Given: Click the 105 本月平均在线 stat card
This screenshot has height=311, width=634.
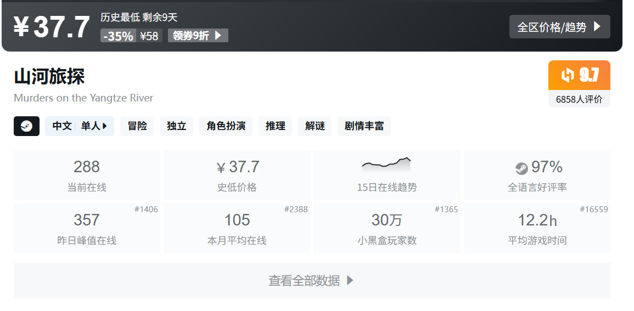Looking at the screenshot, I should [237, 228].
